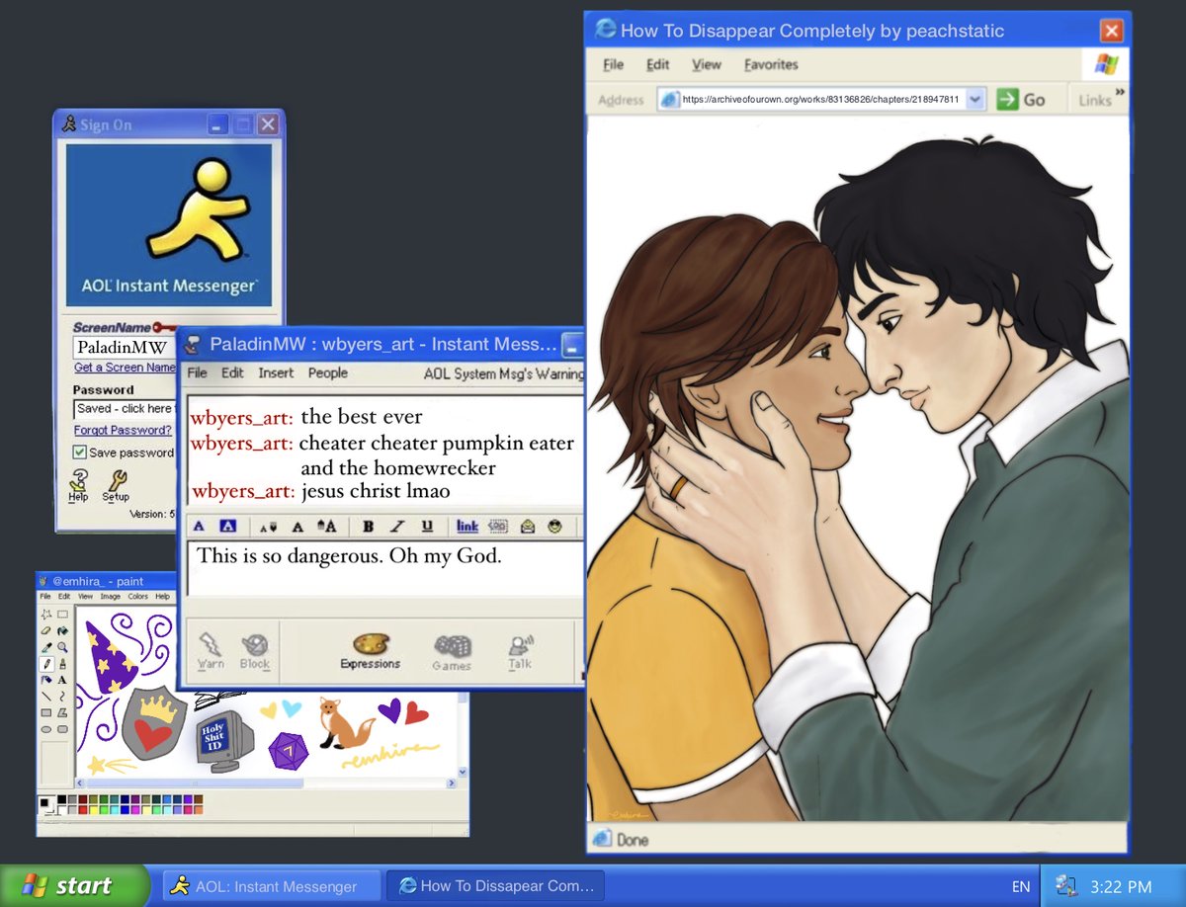Toggle the Save password checkbox
1186x907 pixels.
(80, 453)
